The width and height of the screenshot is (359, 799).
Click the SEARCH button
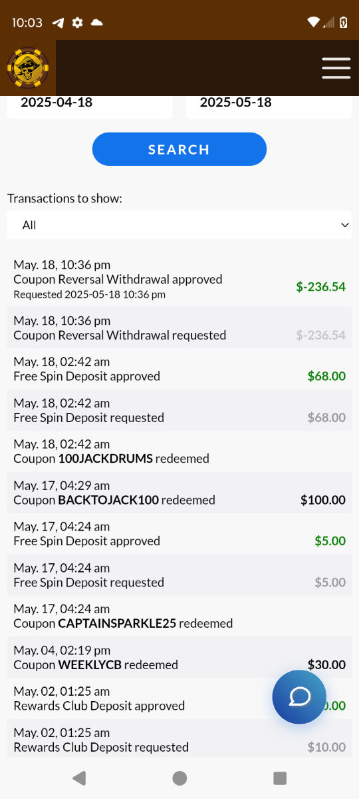(179, 149)
